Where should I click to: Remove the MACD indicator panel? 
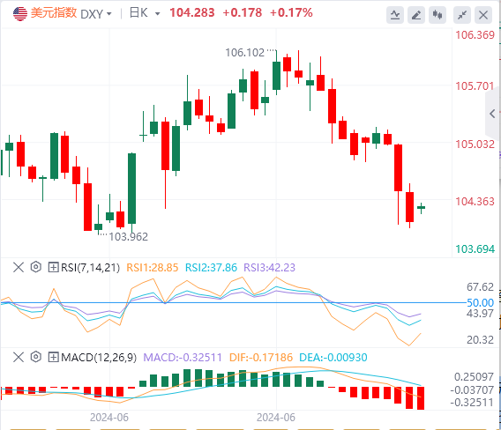19,357
